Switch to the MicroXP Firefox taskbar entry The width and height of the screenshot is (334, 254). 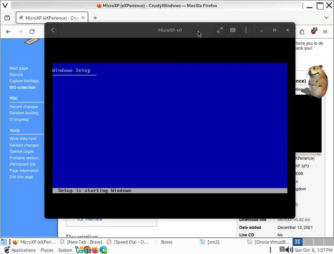34,242
